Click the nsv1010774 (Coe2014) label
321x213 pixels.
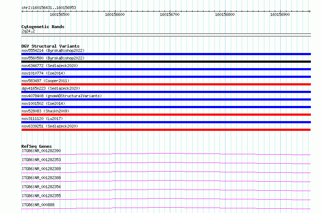(x=43, y=73)
